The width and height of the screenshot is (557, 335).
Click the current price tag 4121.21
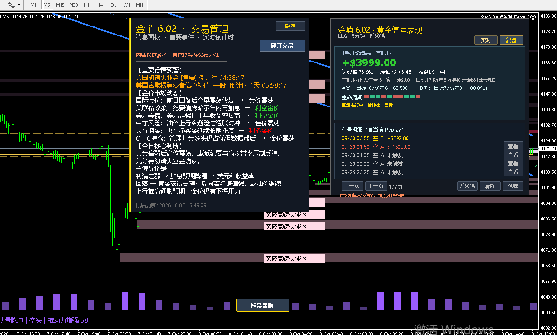pyautogui.click(x=548, y=149)
